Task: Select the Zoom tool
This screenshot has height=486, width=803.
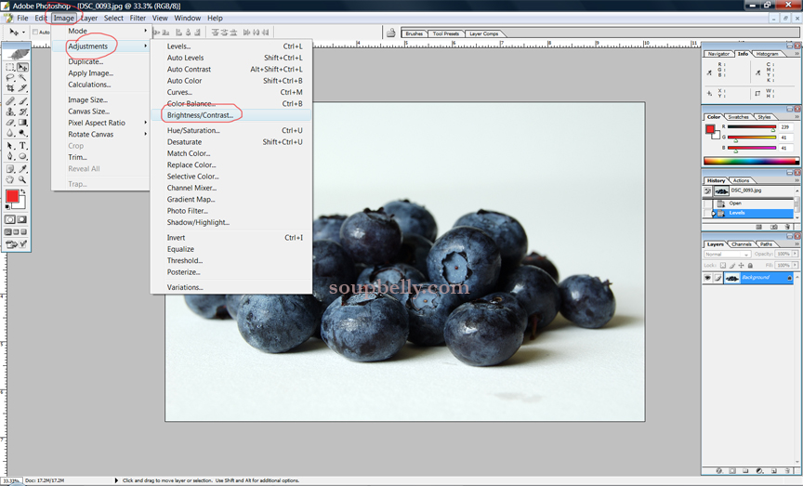Action: 22,179
